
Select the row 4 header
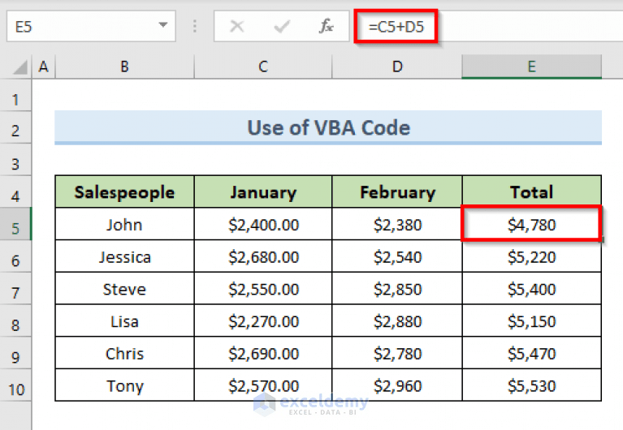pos(15,191)
